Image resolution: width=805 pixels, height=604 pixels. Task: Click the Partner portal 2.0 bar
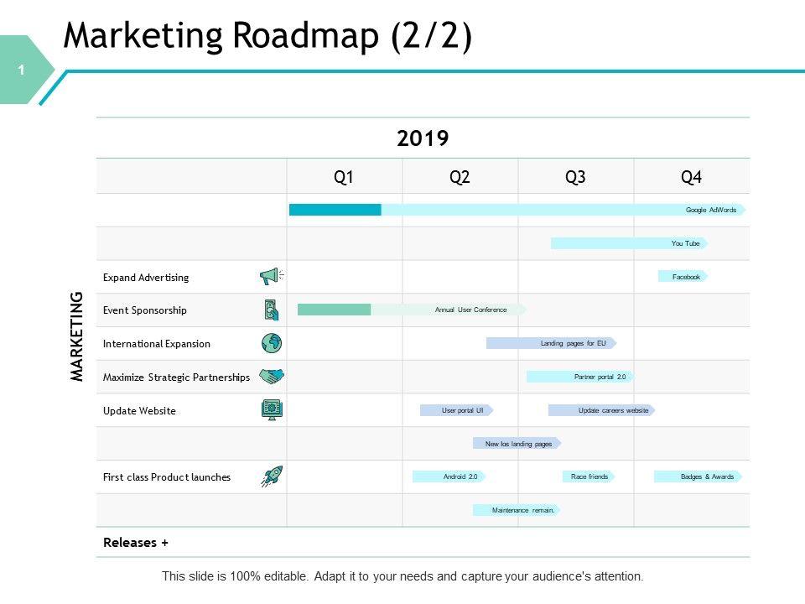tap(579, 377)
